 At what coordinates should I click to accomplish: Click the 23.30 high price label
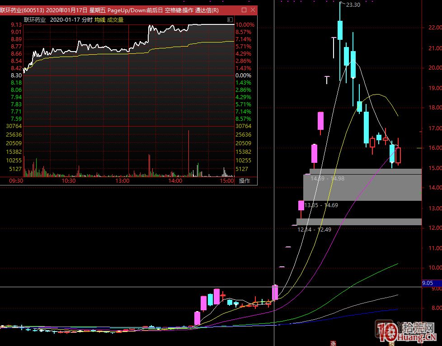[353, 5]
